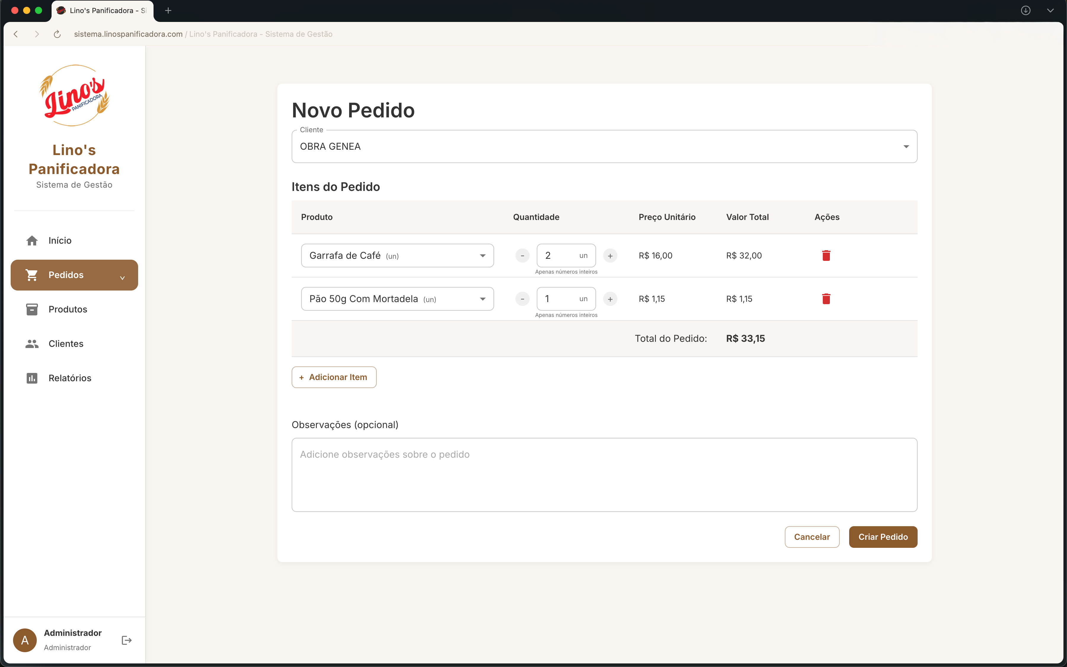Click the Administrador avatar circle
Image resolution: width=1067 pixels, height=667 pixels.
[x=25, y=640]
